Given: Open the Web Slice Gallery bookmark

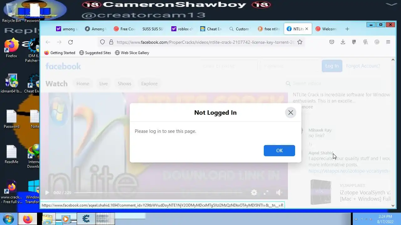Looking at the screenshot, I should [132, 53].
